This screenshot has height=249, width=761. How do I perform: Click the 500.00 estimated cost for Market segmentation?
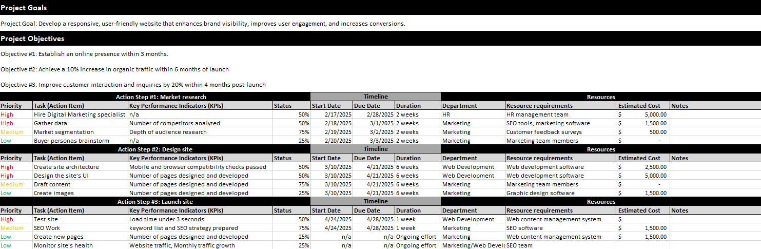[643, 132]
